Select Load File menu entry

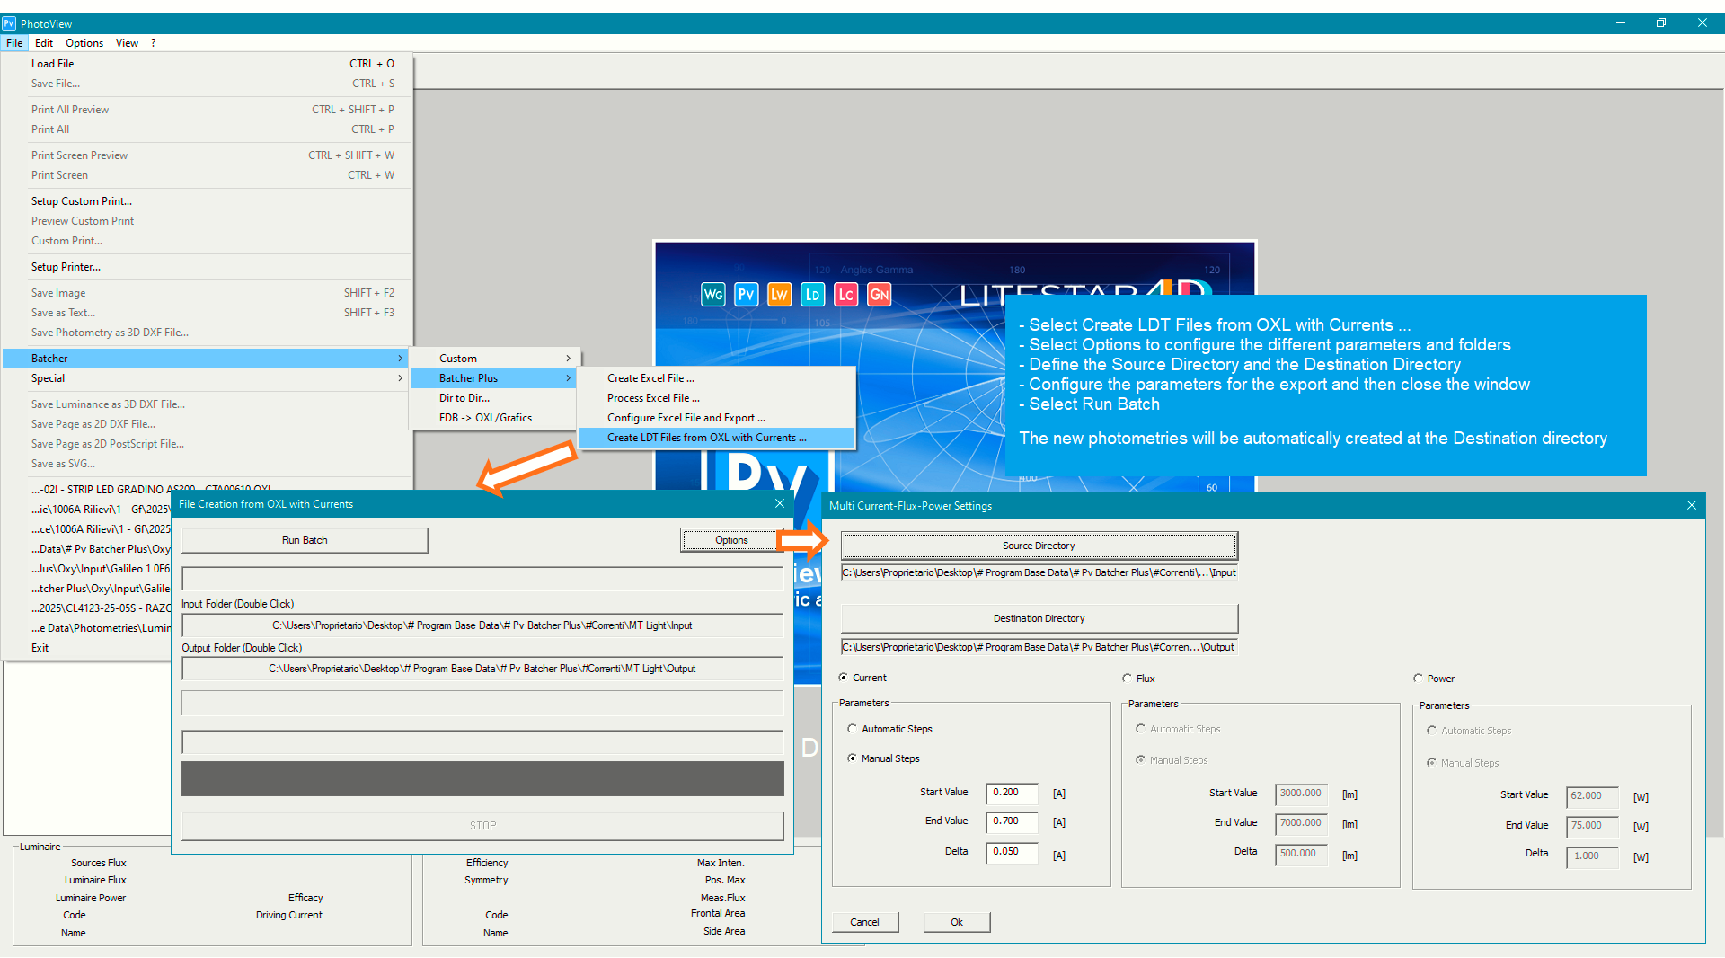[x=205, y=64]
